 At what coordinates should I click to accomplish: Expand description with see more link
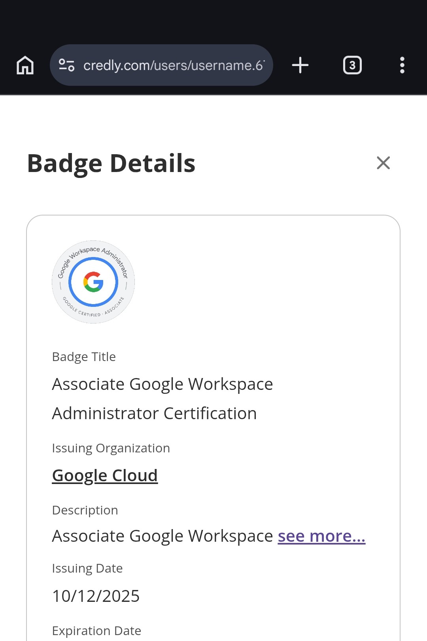(x=321, y=536)
